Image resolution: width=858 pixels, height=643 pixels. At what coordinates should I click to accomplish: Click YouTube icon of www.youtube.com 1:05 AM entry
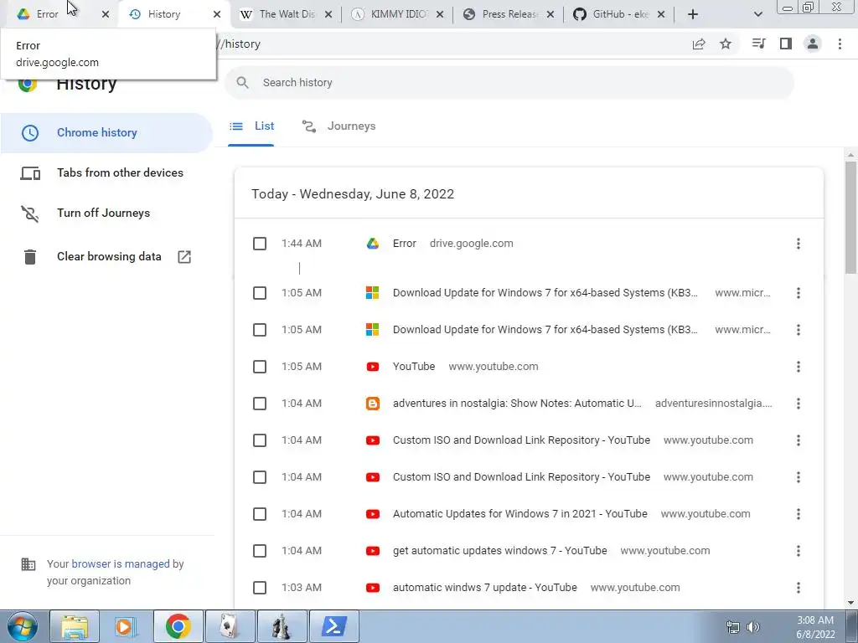pos(373,367)
